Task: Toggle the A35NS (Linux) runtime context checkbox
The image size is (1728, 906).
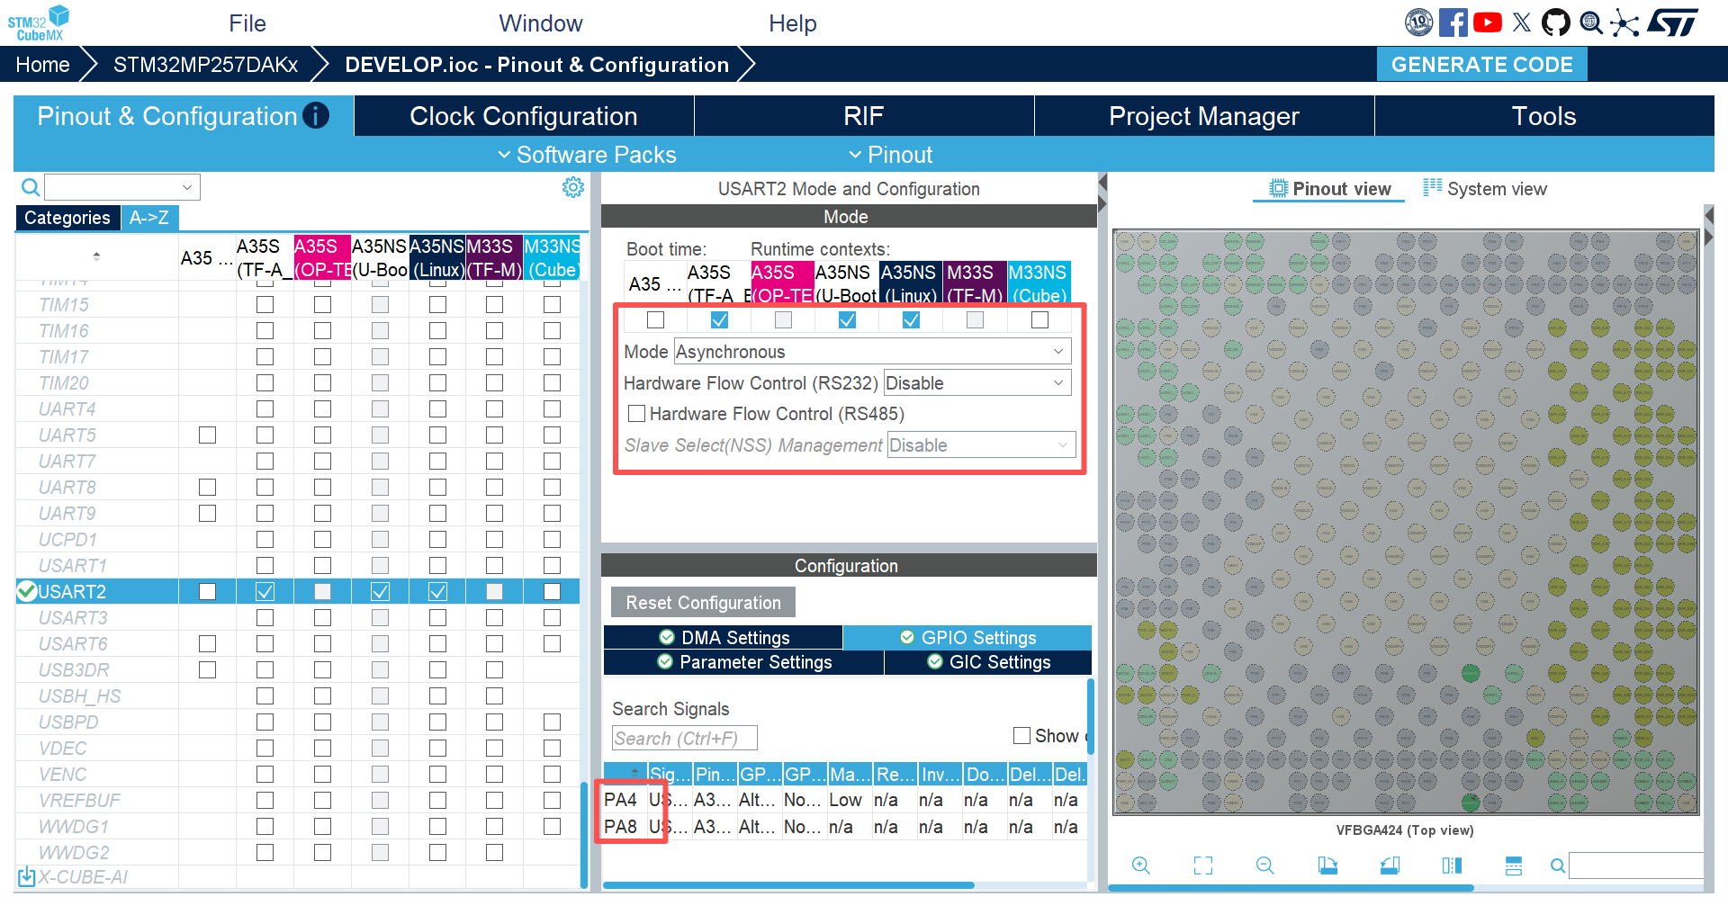Action: tap(911, 319)
